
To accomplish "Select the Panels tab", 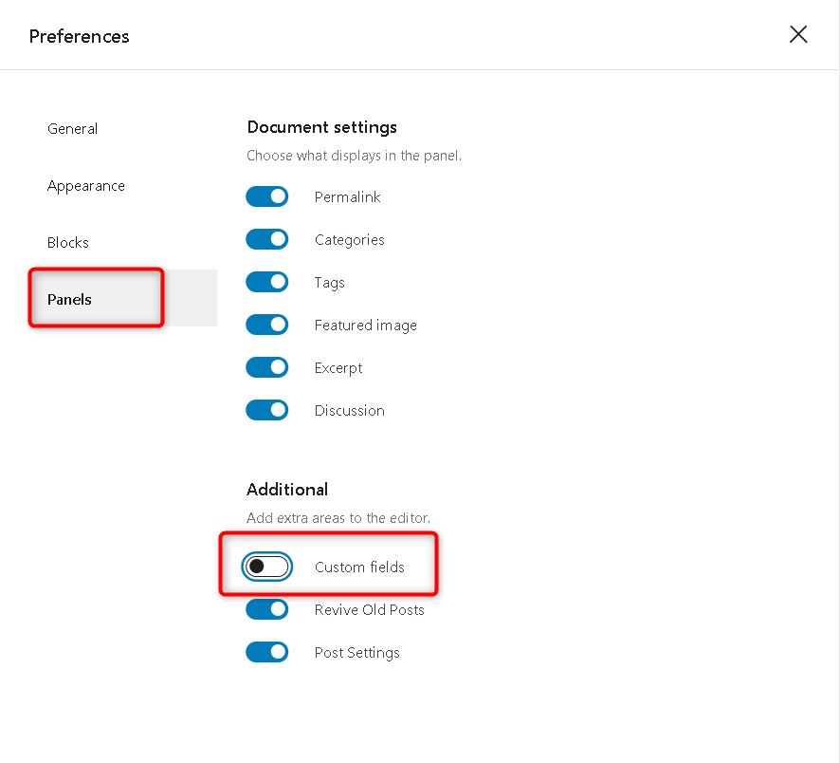I will (x=70, y=300).
